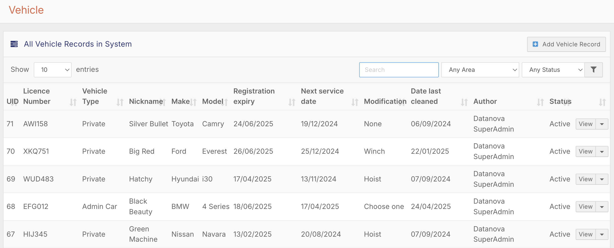Click the Nickname column header

coord(146,101)
